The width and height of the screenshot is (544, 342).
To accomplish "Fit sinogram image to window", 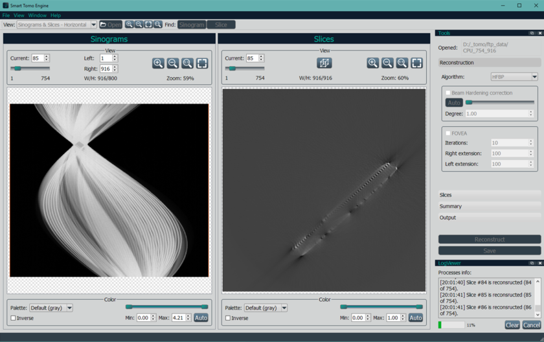I will 202,63.
